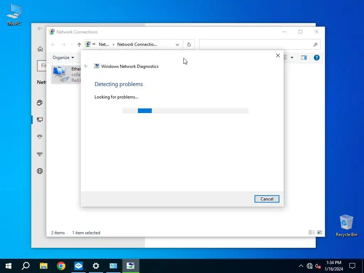
Task: Open the Organize menu
Action: click(x=63, y=58)
